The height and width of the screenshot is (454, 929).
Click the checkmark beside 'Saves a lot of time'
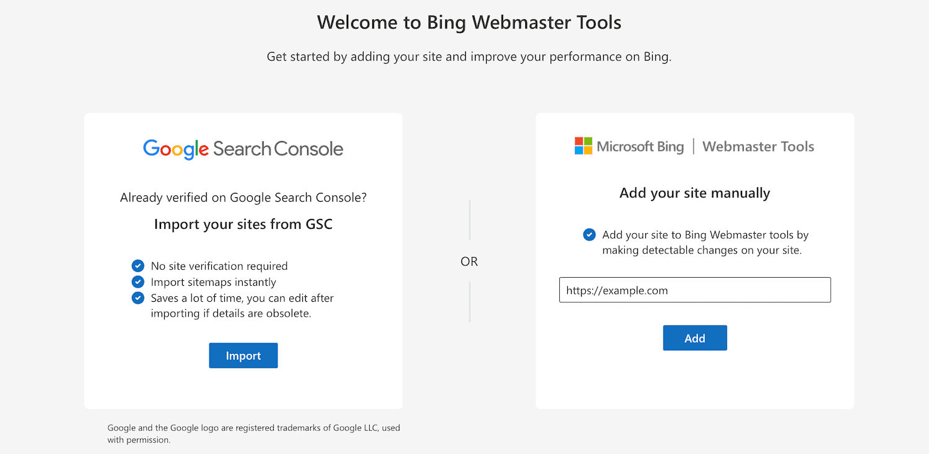[x=137, y=298]
